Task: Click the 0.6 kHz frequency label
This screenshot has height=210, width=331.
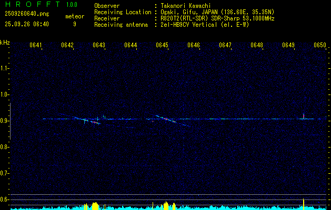Action: [x=4, y=199]
